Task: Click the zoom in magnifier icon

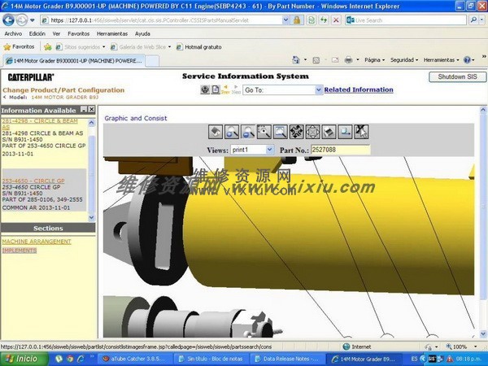Action: [232, 132]
